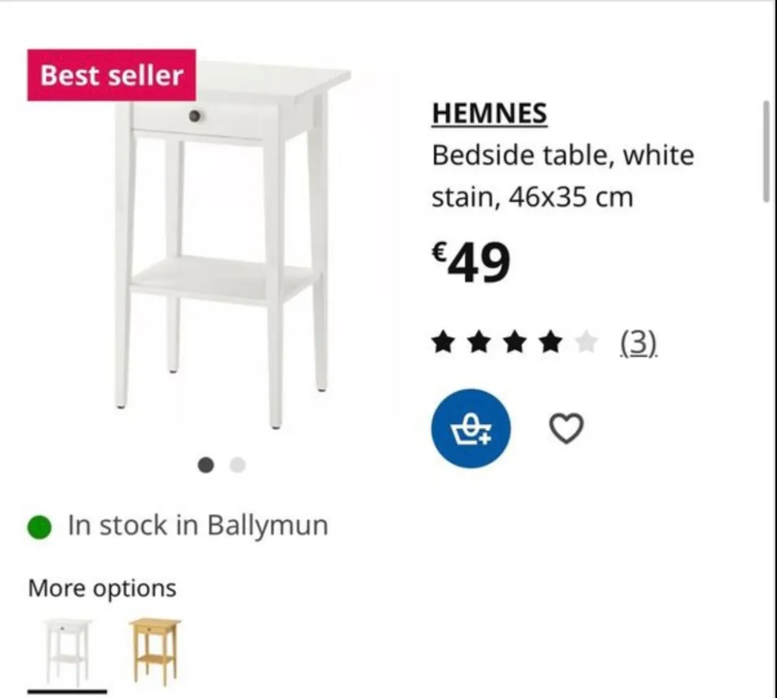Viewport: 777px width, 698px height.
Task: Click the green stock availability dot
Action: click(39, 527)
